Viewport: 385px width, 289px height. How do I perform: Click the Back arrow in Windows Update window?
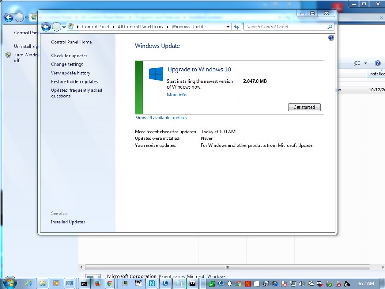[x=46, y=27]
